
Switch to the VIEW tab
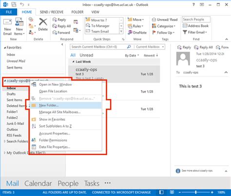click(95, 12)
